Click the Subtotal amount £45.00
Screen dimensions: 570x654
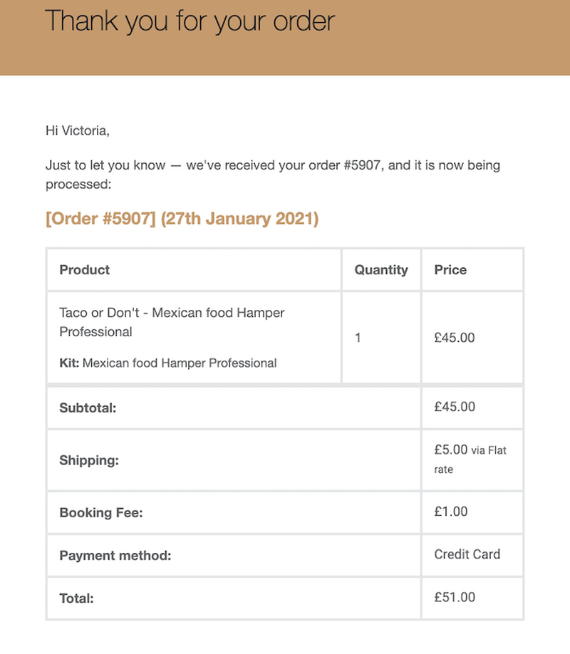(455, 407)
